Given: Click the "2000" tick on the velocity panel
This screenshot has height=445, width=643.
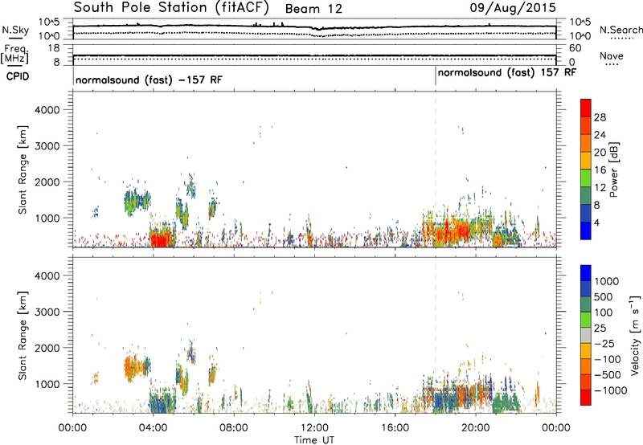Looking at the screenshot, I should pyautogui.click(x=47, y=348).
